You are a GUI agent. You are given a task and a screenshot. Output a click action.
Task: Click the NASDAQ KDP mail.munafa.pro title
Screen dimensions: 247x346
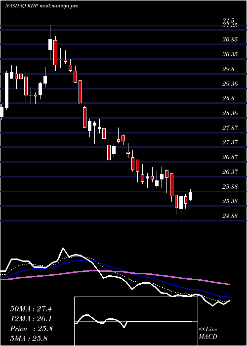pos(41,6)
